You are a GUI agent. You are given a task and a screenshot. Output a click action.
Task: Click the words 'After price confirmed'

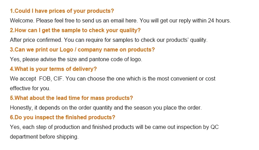point(36,40)
